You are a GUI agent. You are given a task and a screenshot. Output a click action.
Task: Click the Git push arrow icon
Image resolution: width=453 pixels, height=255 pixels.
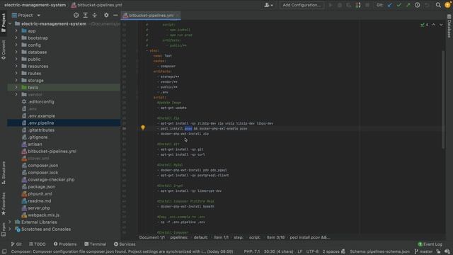[408, 5]
